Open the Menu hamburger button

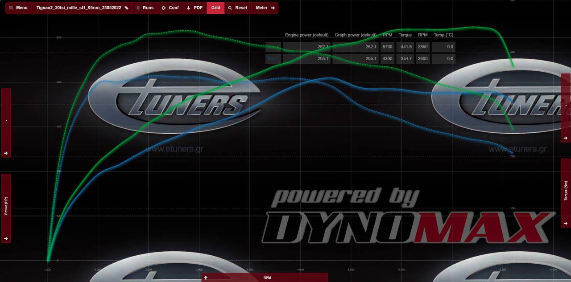(18, 8)
